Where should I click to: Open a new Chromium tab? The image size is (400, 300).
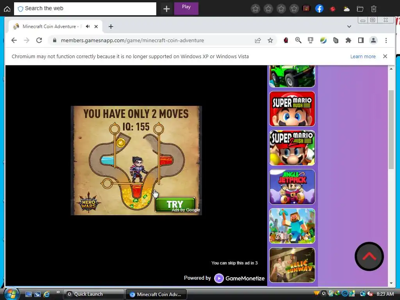point(111,27)
